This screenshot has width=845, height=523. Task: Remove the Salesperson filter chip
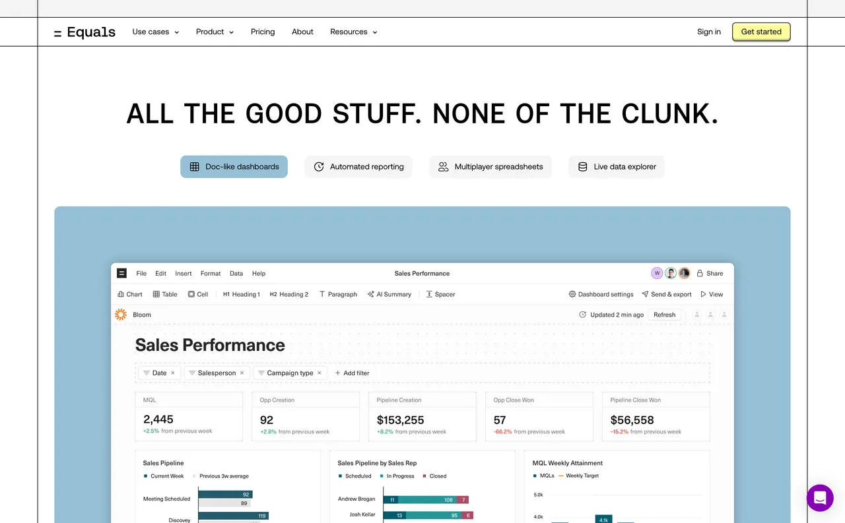coord(242,373)
